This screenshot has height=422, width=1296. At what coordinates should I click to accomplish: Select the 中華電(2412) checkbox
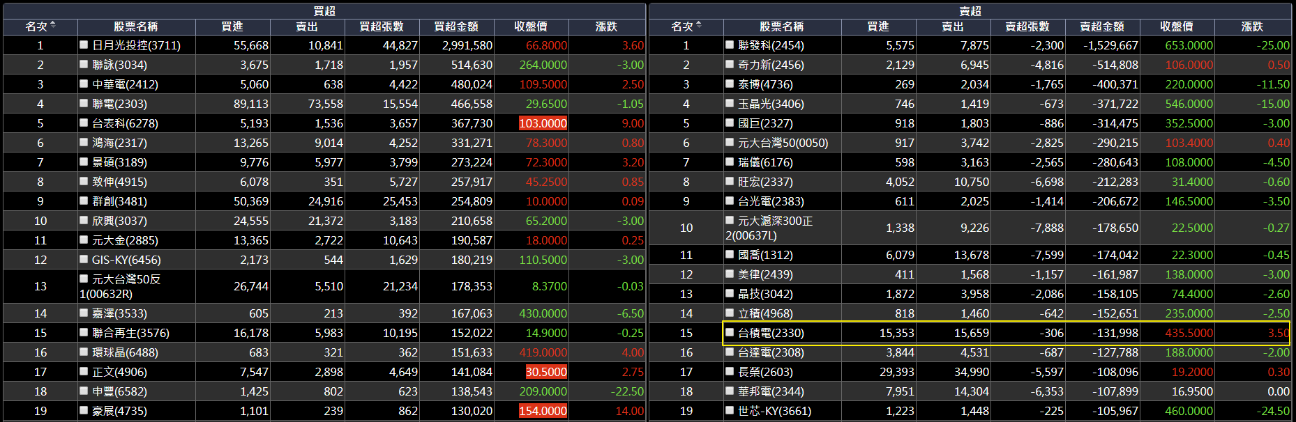pos(84,84)
